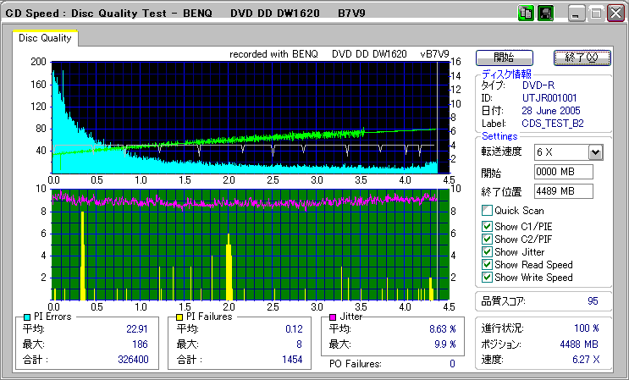This screenshot has width=629, height=380.
Task: Toggle the Show C1/PIE checkbox
Action: [487, 227]
